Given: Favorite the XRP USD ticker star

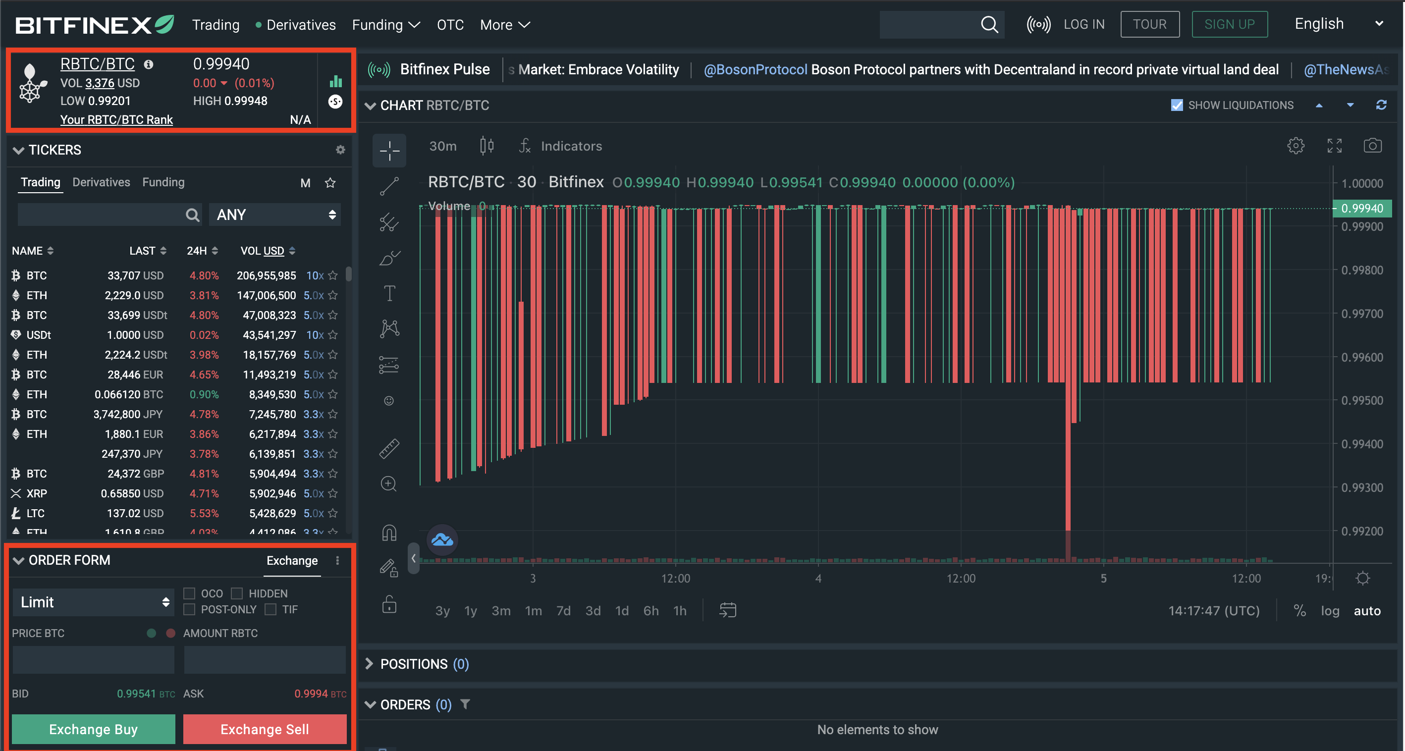Looking at the screenshot, I should click(x=333, y=493).
